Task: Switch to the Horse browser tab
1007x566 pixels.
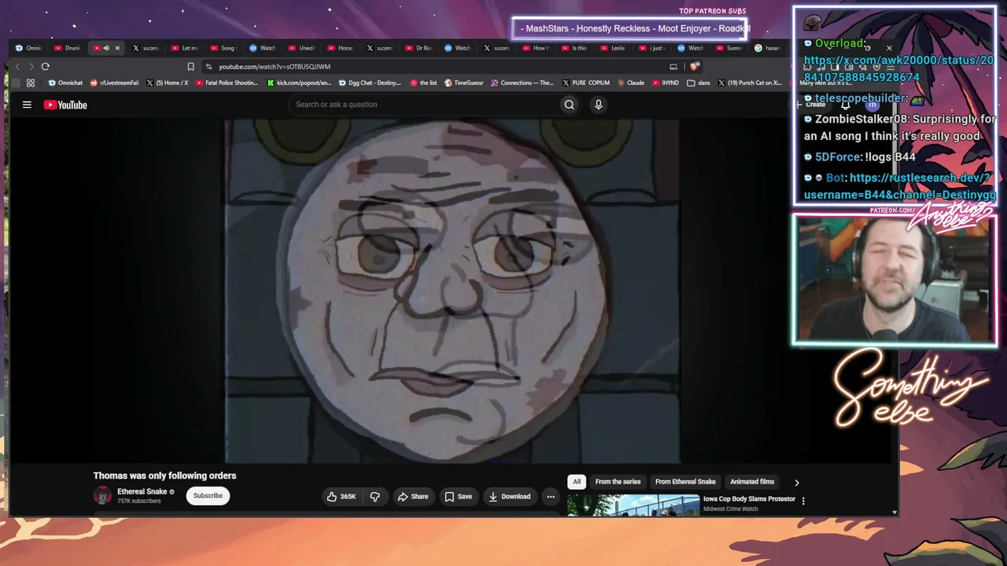Action: 342,48
